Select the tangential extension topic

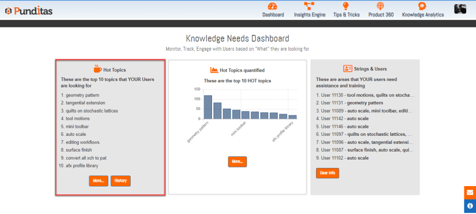(x=85, y=103)
